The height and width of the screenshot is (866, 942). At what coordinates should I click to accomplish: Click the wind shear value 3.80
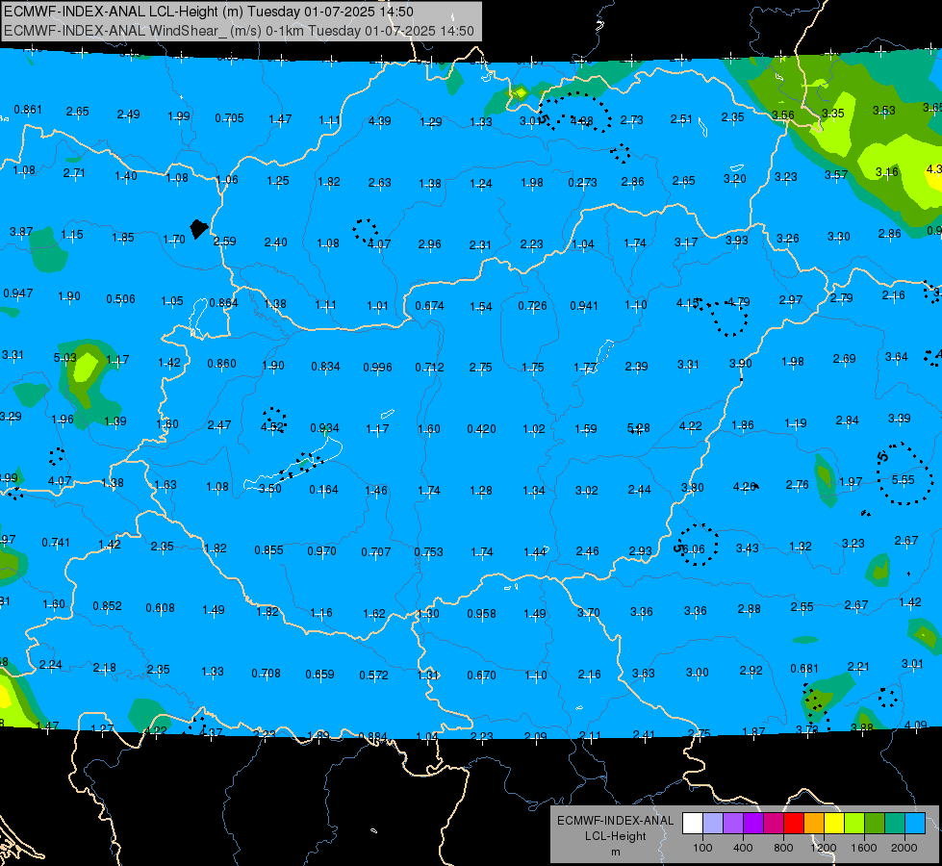click(692, 488)
